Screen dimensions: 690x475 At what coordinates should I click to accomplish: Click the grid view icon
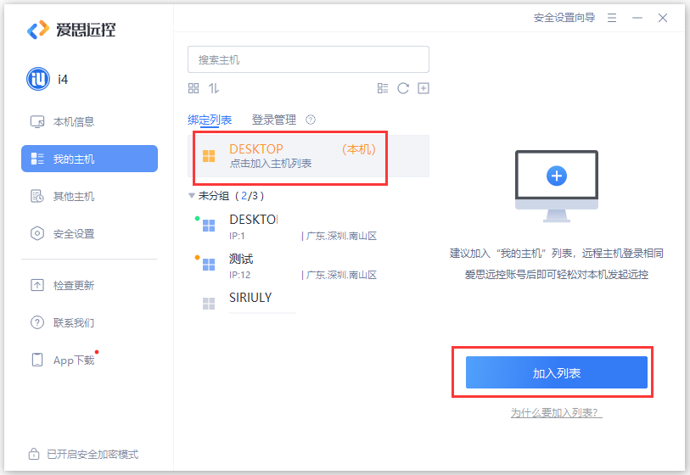194,88
